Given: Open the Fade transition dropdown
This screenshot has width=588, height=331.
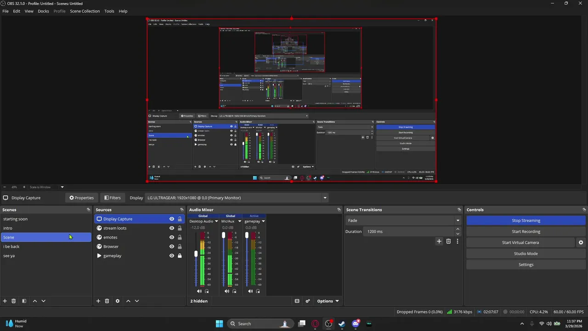Looking at the screenshot, I should (x=403, y=221).
